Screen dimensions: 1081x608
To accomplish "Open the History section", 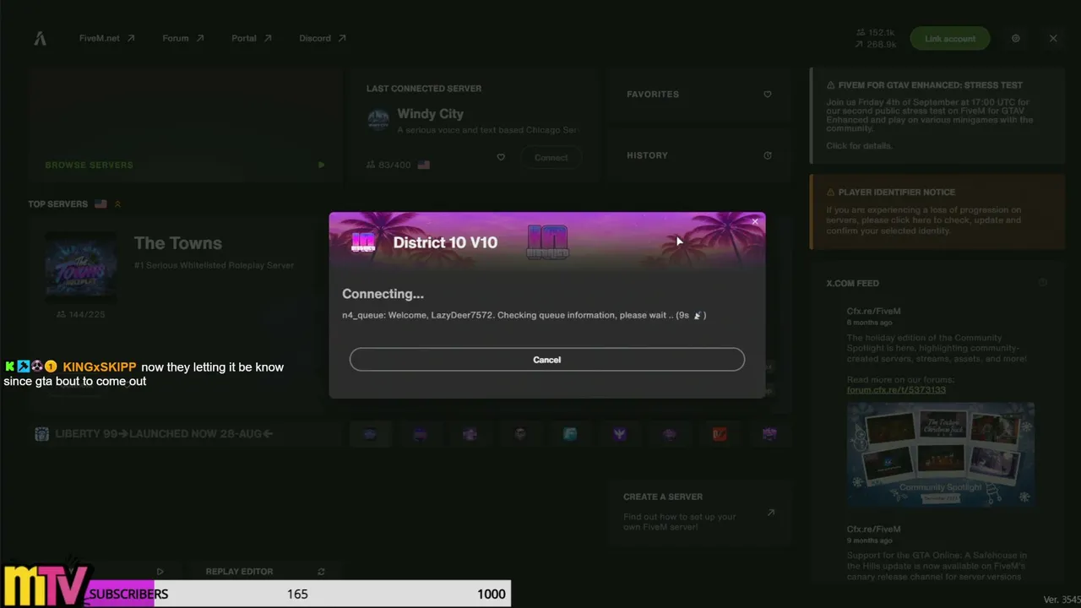I will [698, 155].
